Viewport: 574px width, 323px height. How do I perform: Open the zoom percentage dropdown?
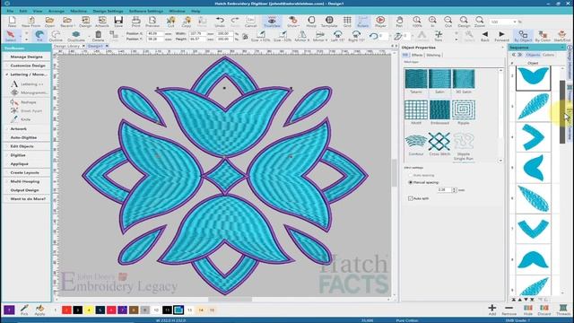pos(514,22)
